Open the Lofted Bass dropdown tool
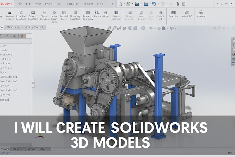 pyautogui.click(x=54, y=17)
